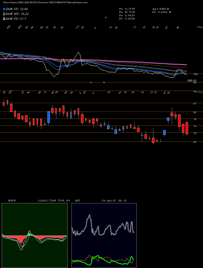Click the MACD panel heading

point(12,201)
